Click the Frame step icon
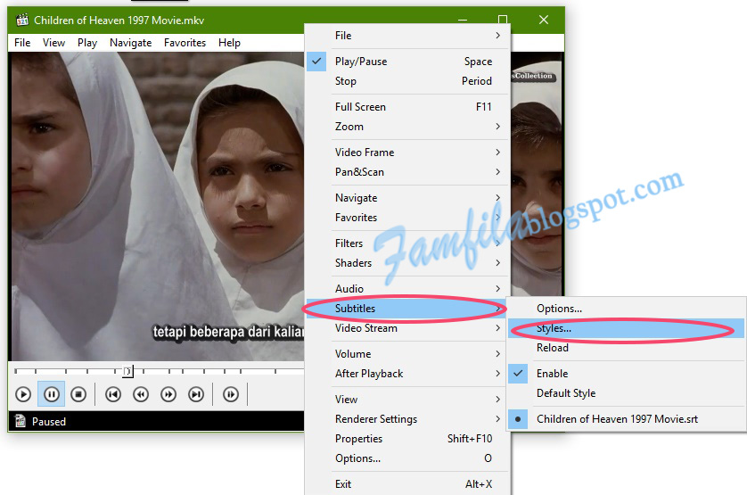The height and width of the screenshot is (495, 747). pyautogui.click(x=231, y=394)
